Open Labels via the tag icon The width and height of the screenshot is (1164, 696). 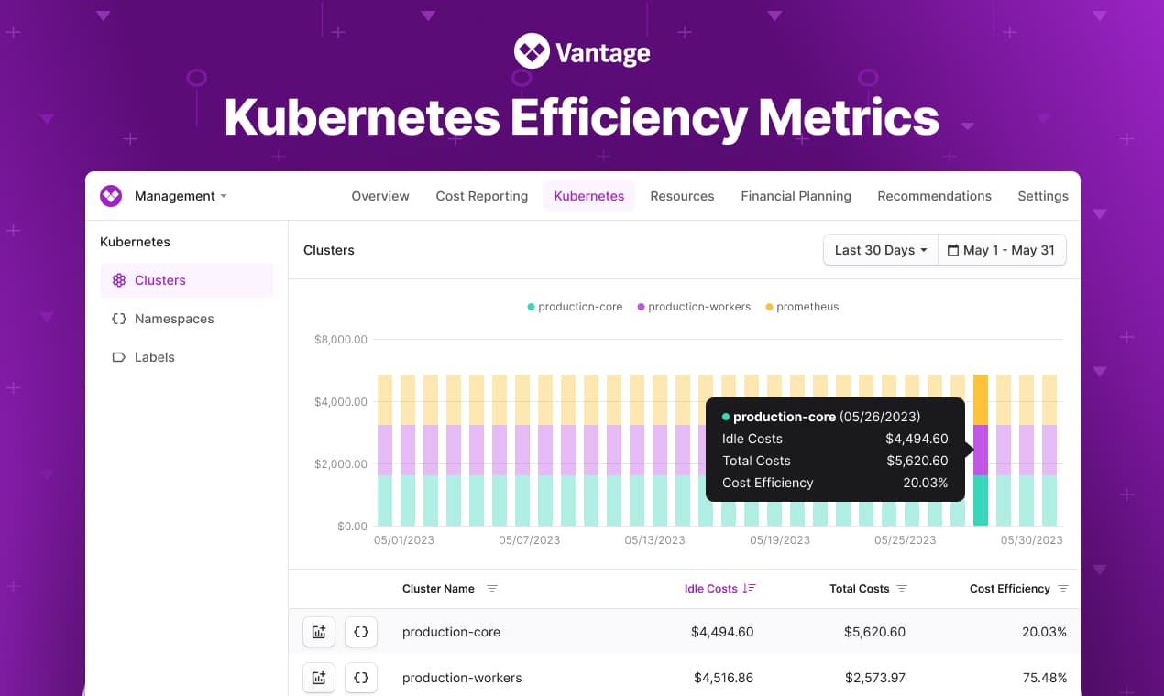(119, 357)
